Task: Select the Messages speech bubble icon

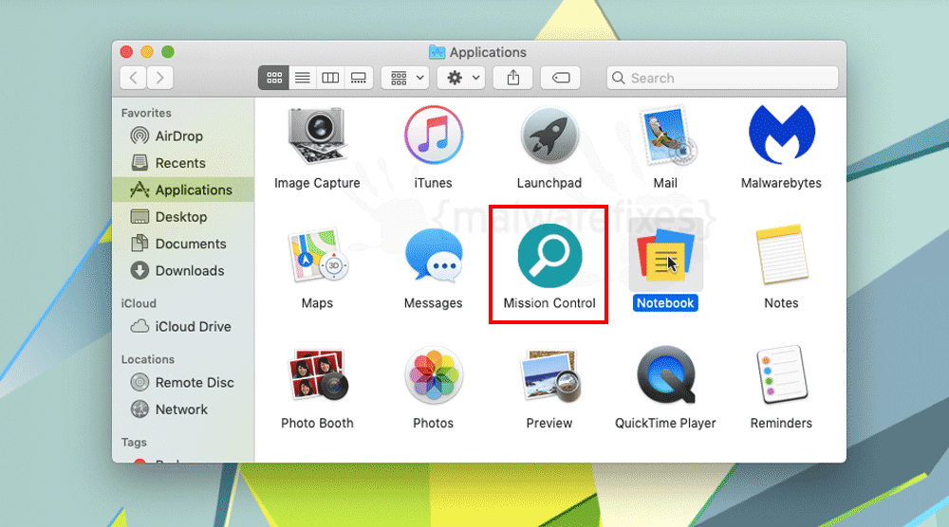Action: 434,256
